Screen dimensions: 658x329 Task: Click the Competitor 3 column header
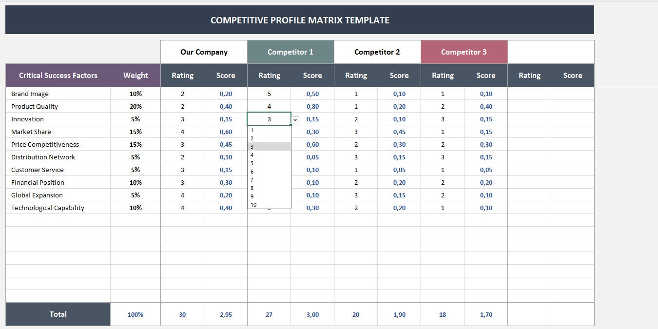(464, 52)
